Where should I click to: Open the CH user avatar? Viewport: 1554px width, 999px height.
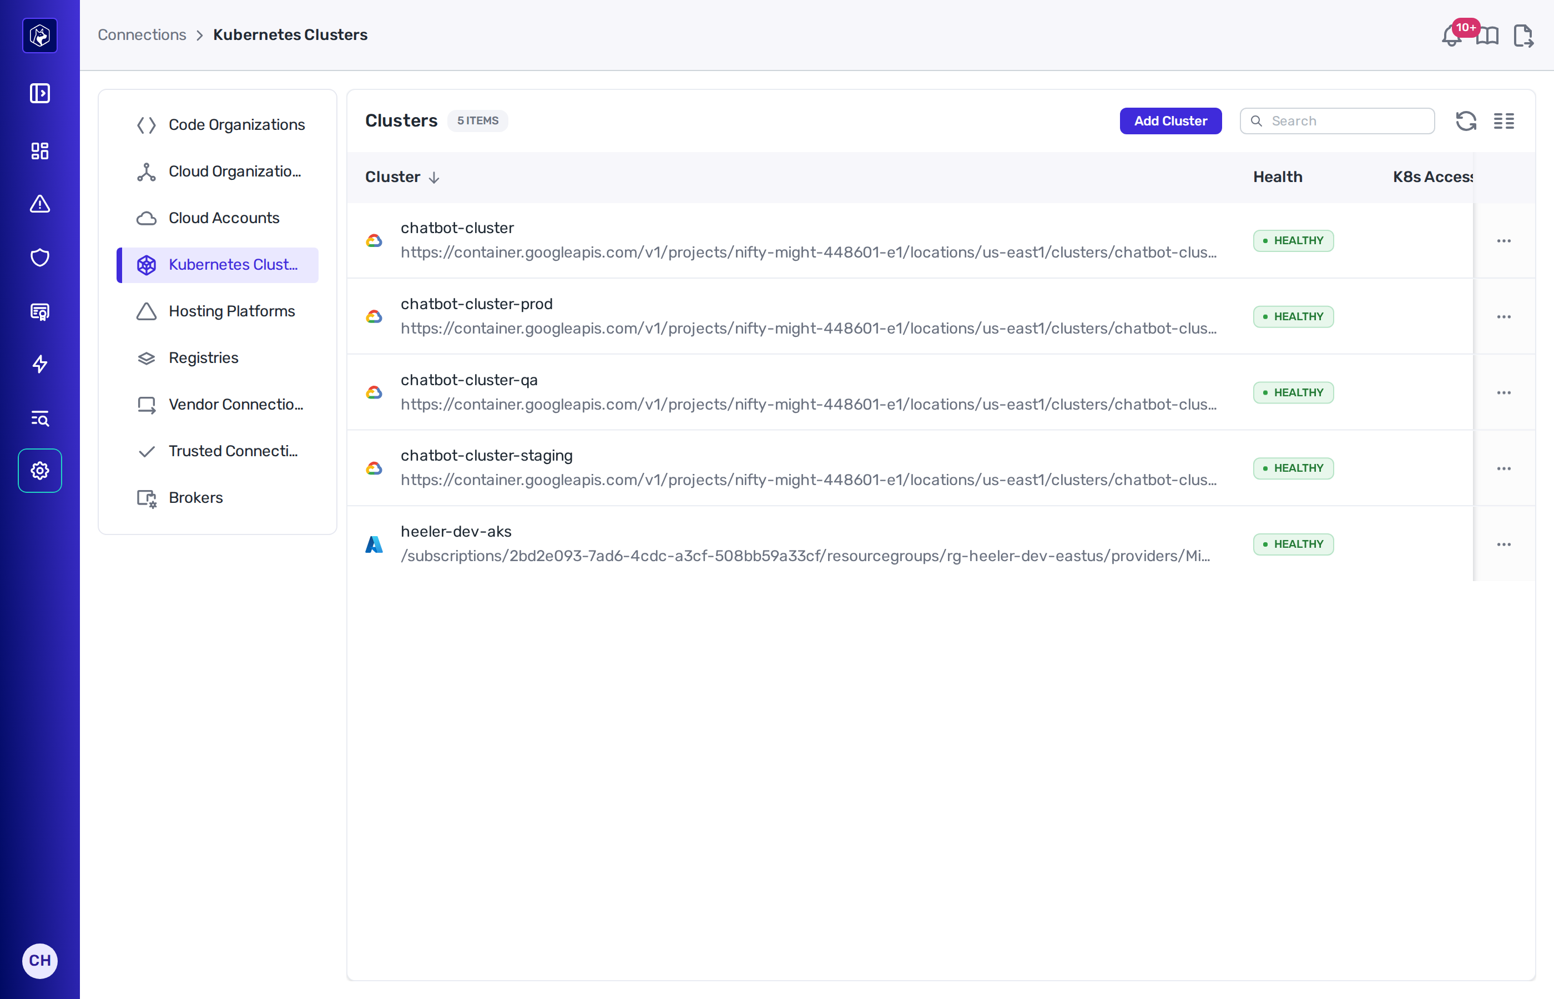click(39, 961)
